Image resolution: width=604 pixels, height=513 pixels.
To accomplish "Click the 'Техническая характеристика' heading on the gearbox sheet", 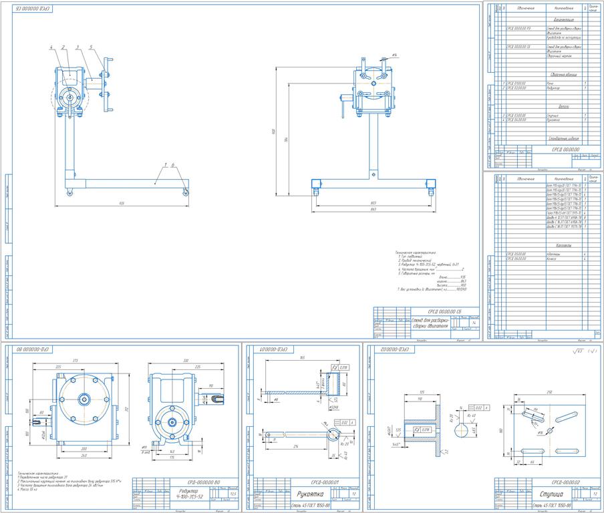I will pyautogui.click(x=37, y=473).
